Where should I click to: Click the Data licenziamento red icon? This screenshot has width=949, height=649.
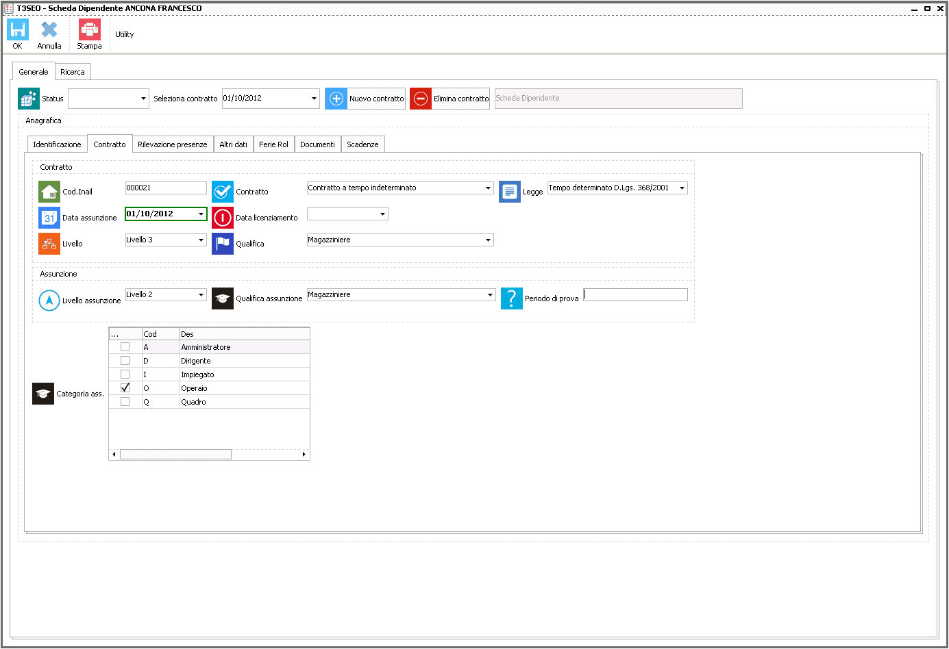coord(223,218)
